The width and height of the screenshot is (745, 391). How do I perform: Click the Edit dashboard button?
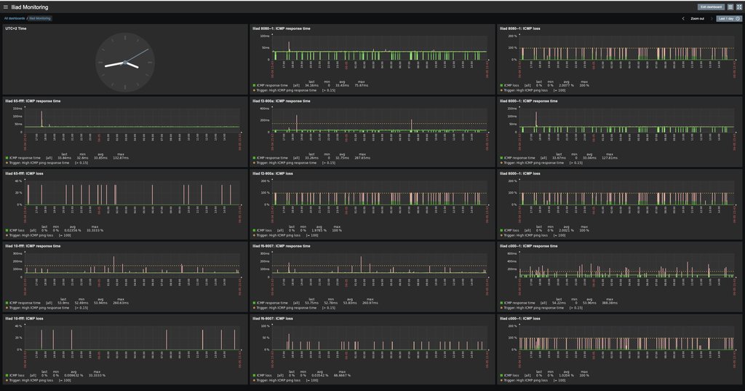(711, 7)
